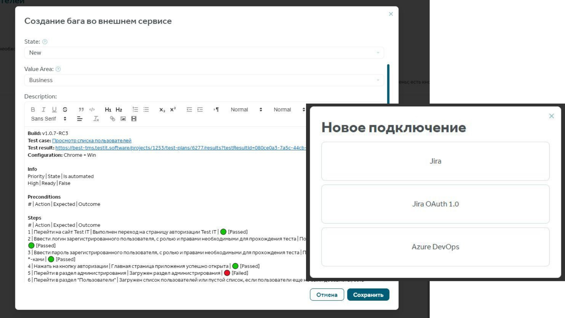Click the Build: v1.0.7-RC3 line
This screenshot has height=318, width=565.
pos(48,133)
